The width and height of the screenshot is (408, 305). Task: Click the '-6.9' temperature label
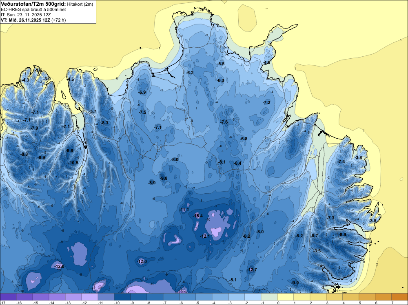point(142,92)
